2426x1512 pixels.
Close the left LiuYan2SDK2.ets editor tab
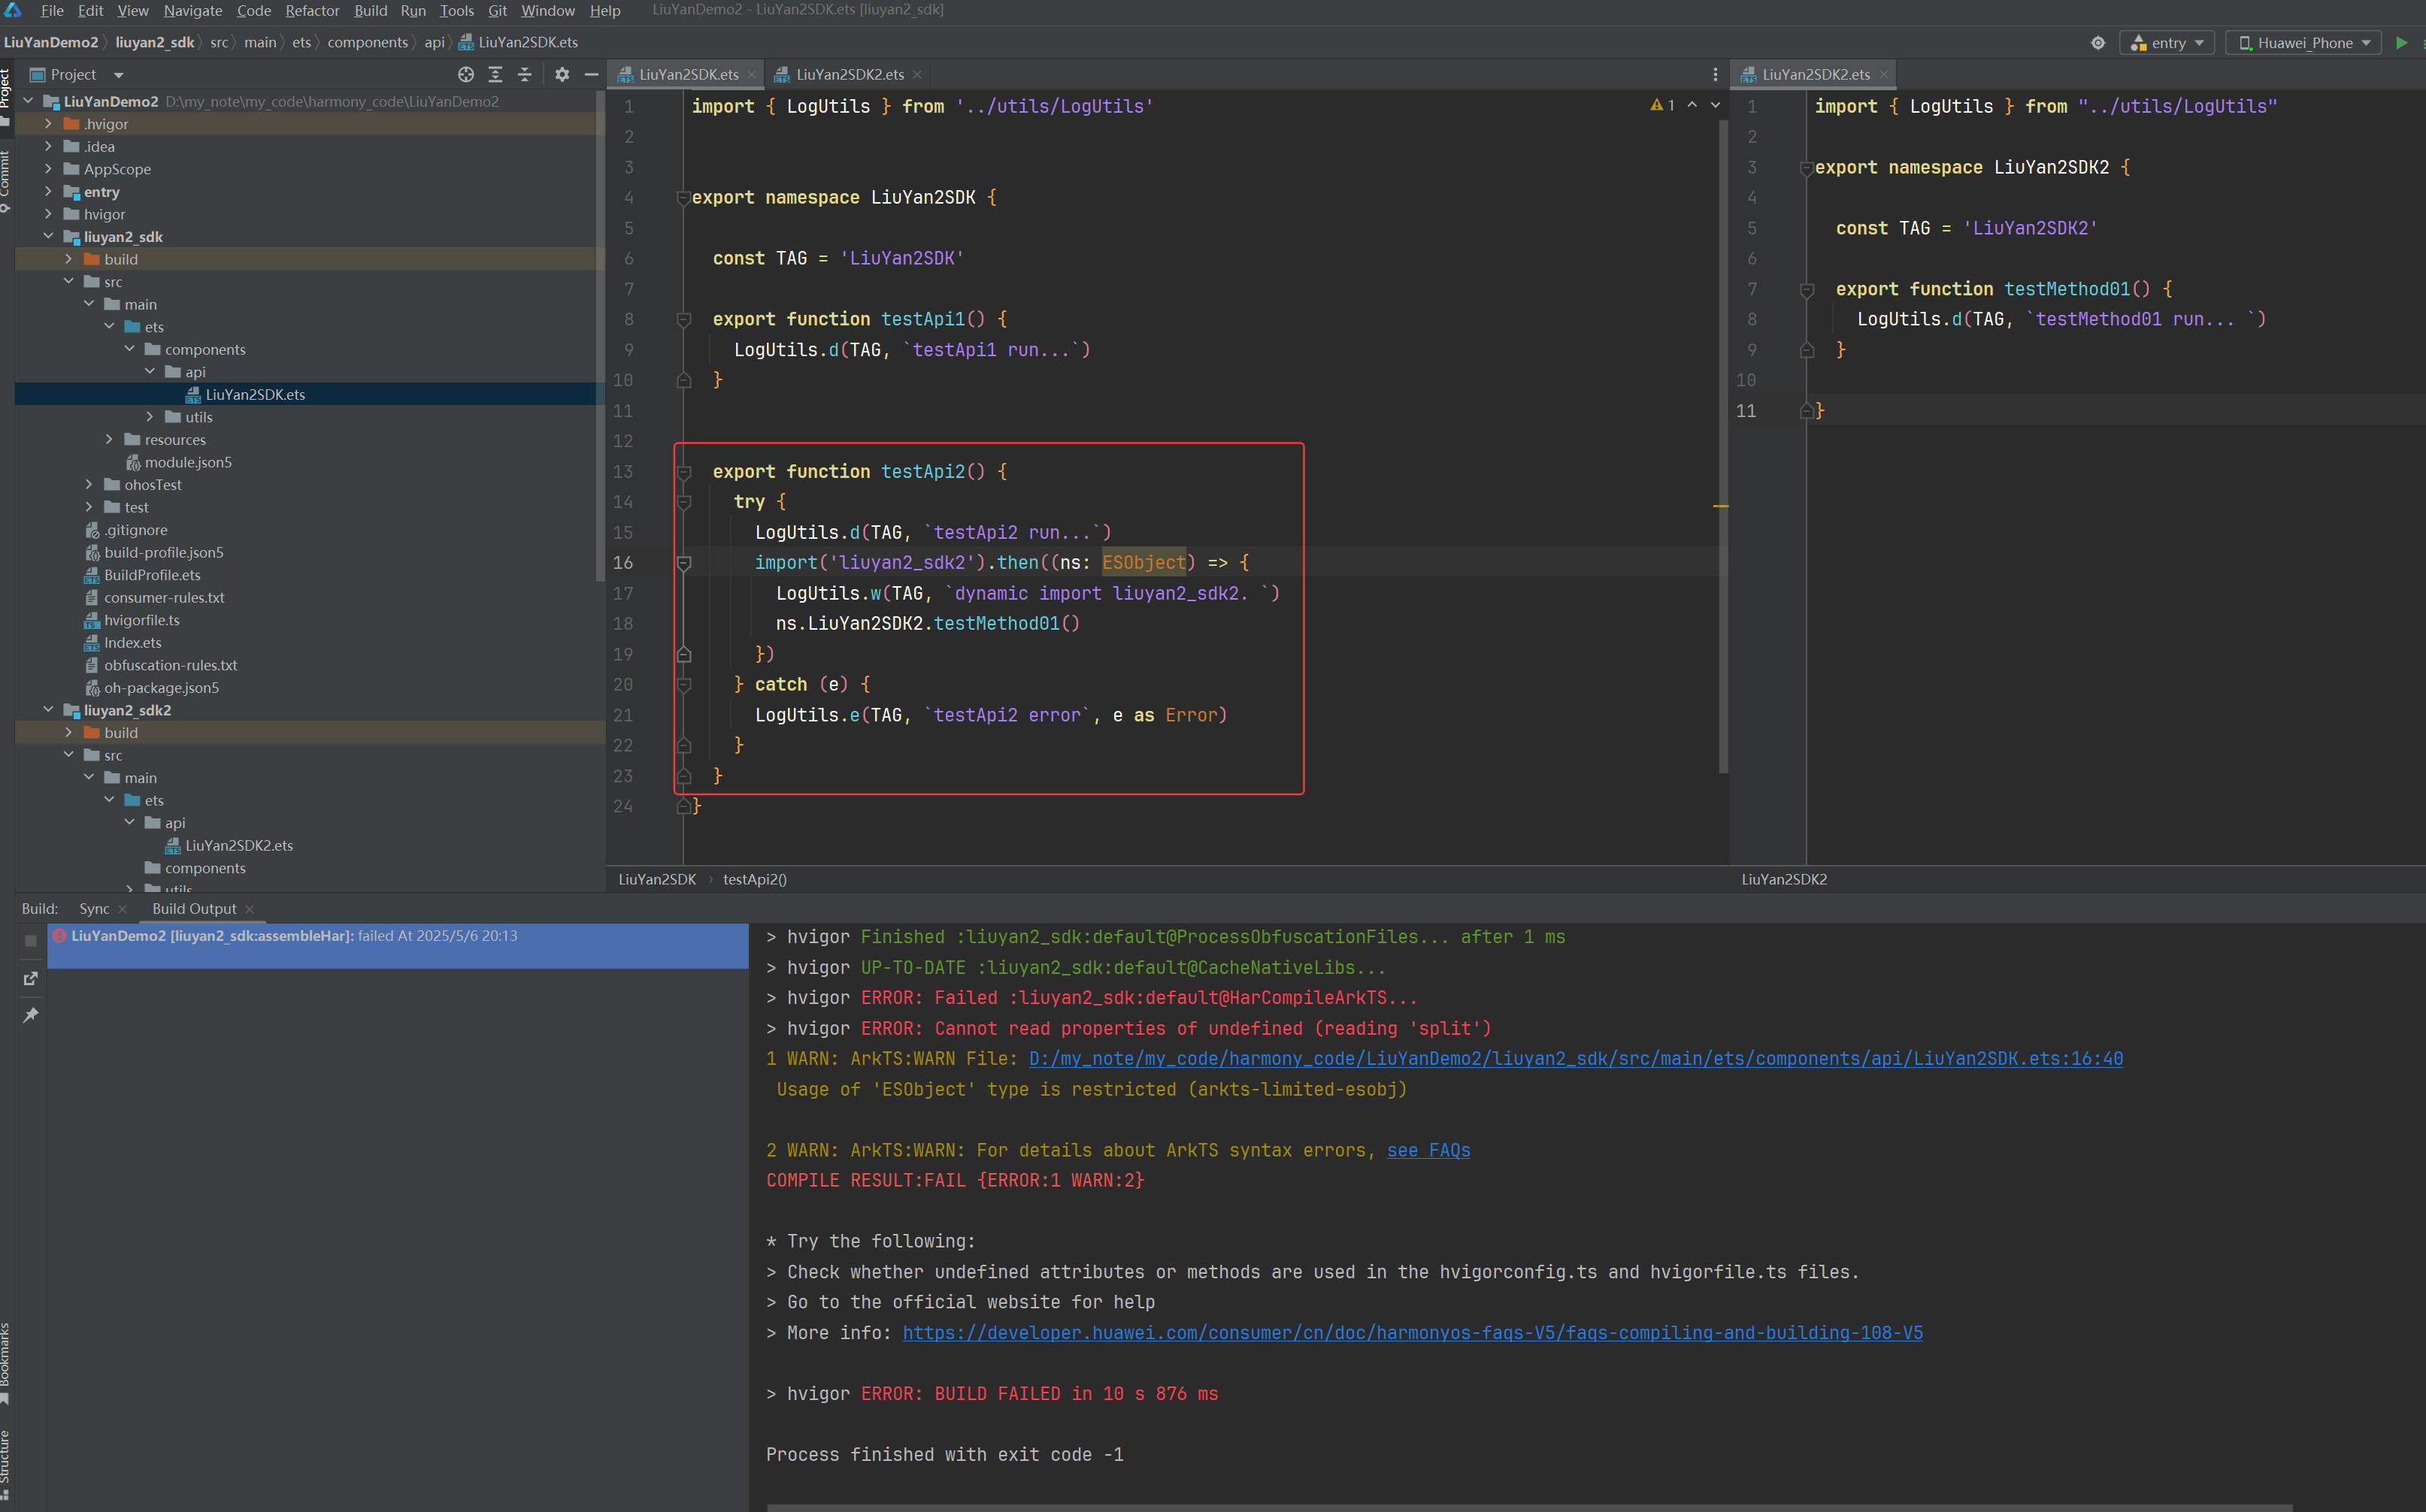pyautogui.click(x=917, y=75)
